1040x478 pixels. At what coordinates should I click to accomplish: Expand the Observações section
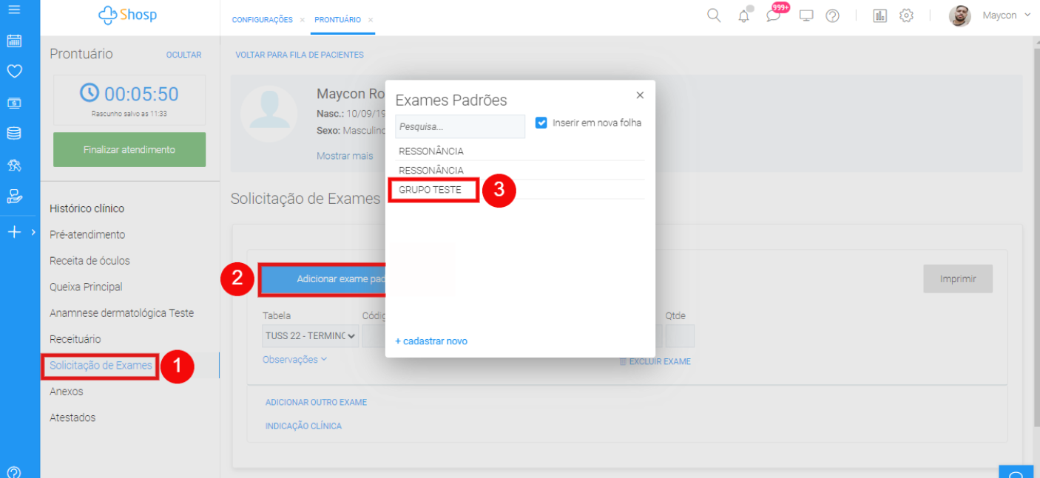coord(294,360)
